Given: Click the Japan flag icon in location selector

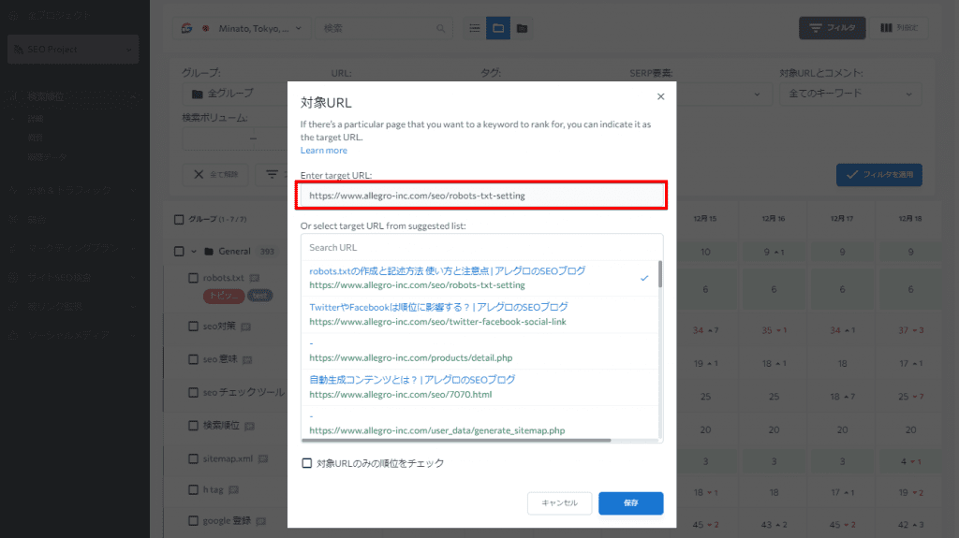Looking at the screenshot, I should [206, 28].
